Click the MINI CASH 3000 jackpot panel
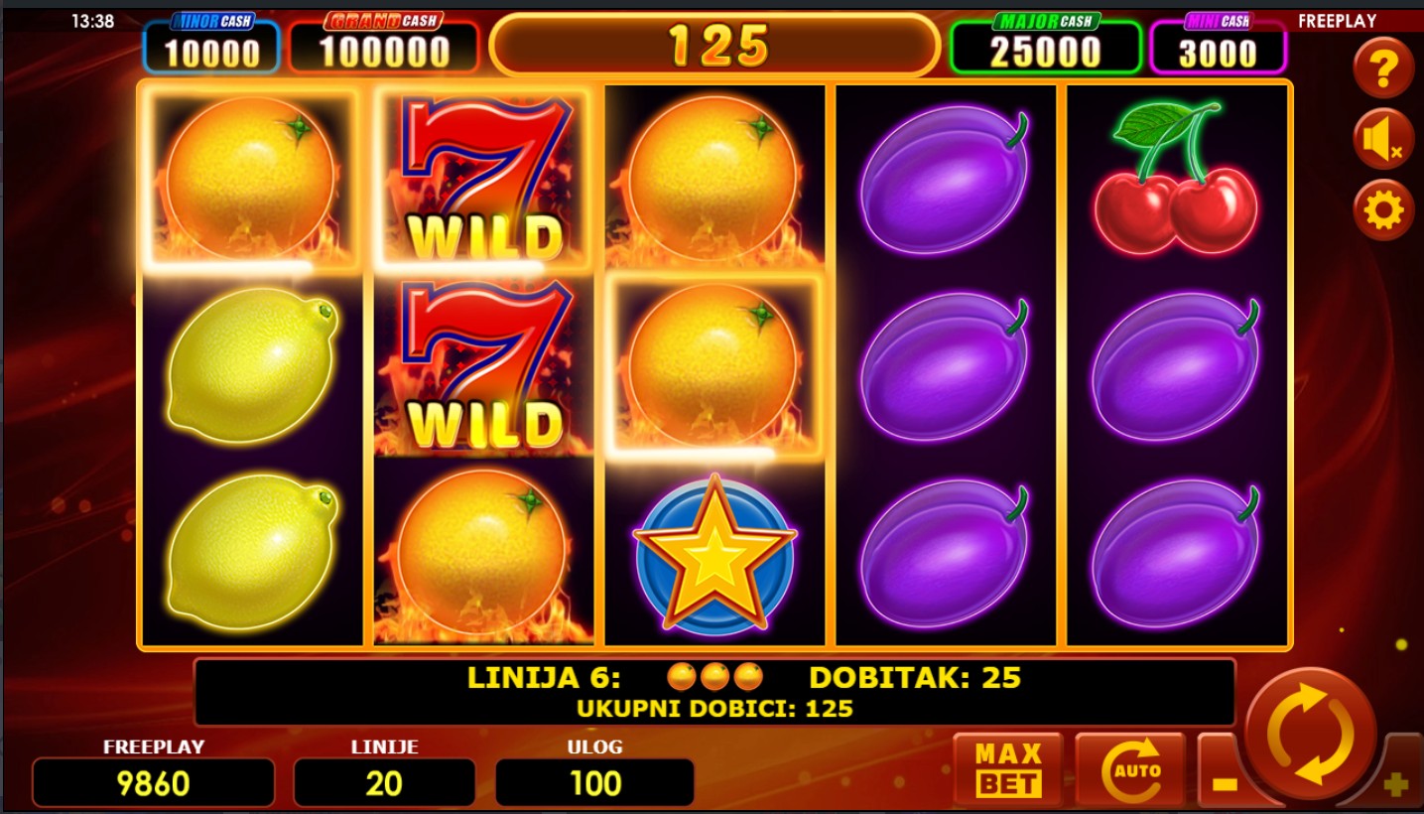Image resolution: width=1424 pixels, height=814 pixels. [x=1218, y=44]
